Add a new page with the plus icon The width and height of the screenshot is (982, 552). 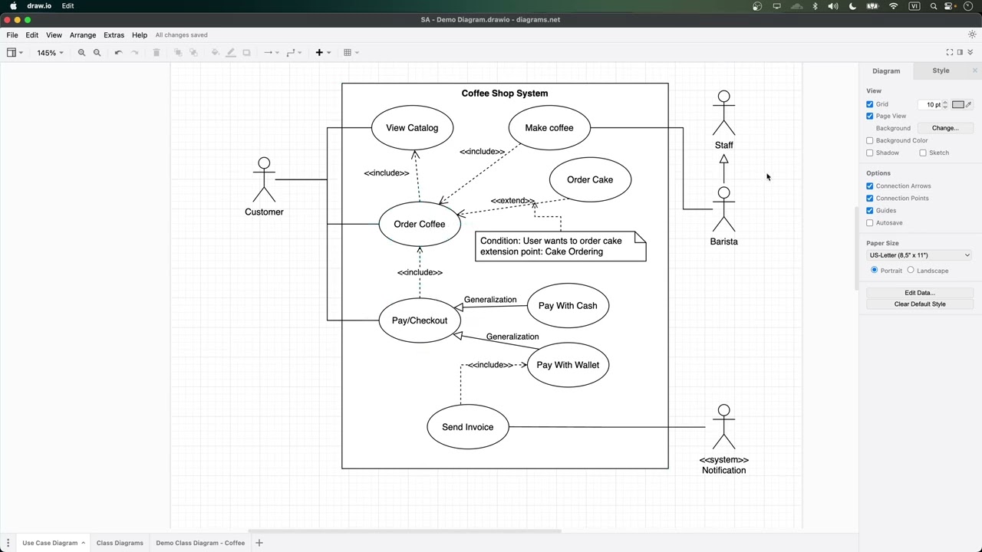tap(259, 543)
